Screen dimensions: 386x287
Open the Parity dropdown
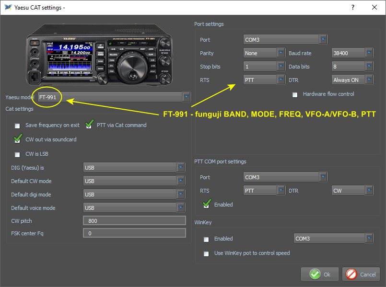pos(281,53)
